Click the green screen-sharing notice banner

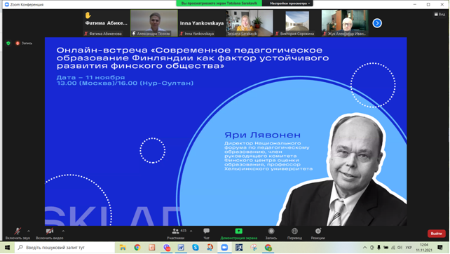click(219, 4)
